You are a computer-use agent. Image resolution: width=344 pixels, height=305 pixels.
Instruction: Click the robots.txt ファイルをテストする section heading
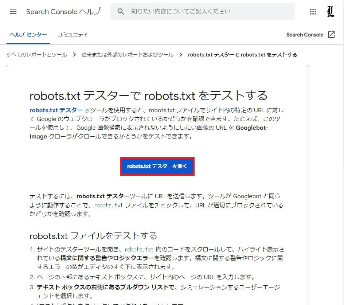(93, 235)
